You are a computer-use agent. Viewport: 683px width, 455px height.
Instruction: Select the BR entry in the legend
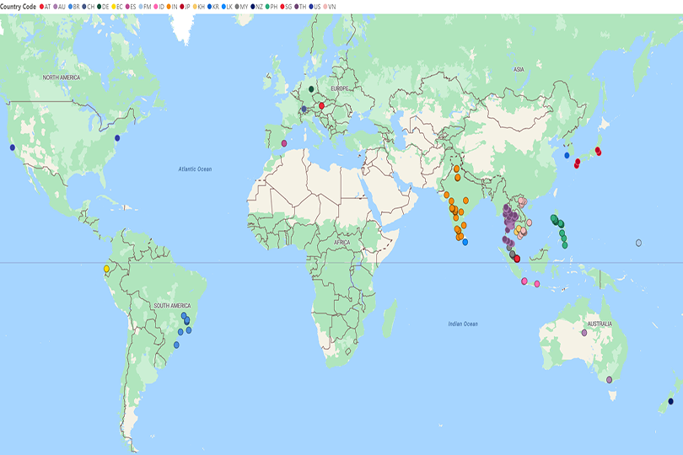click(x=74, y=6)
